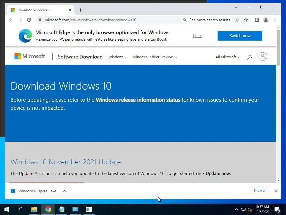Open the Chrome side panel icon

point(257,20)
